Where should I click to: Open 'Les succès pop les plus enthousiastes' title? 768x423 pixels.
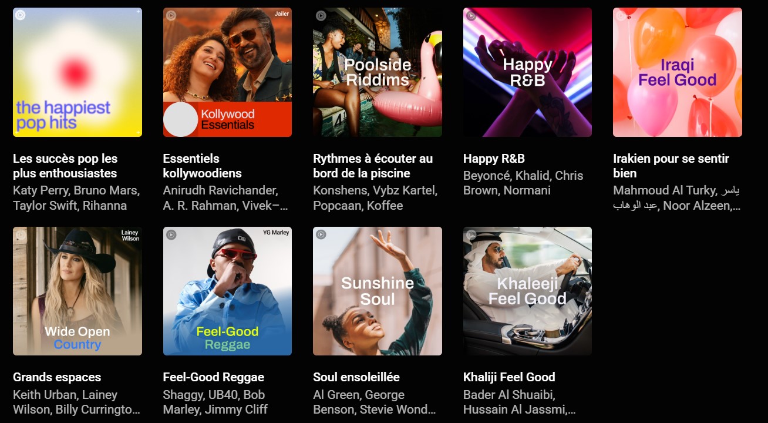click(x=65, y=166)
